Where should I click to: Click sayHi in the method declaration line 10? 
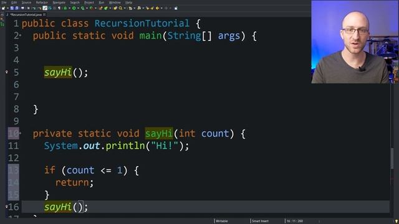click(159, 133)
